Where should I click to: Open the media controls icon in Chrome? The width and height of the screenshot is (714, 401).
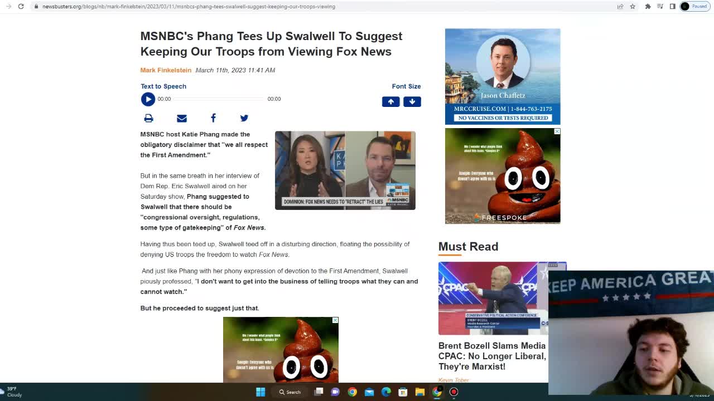click(660, 6)
